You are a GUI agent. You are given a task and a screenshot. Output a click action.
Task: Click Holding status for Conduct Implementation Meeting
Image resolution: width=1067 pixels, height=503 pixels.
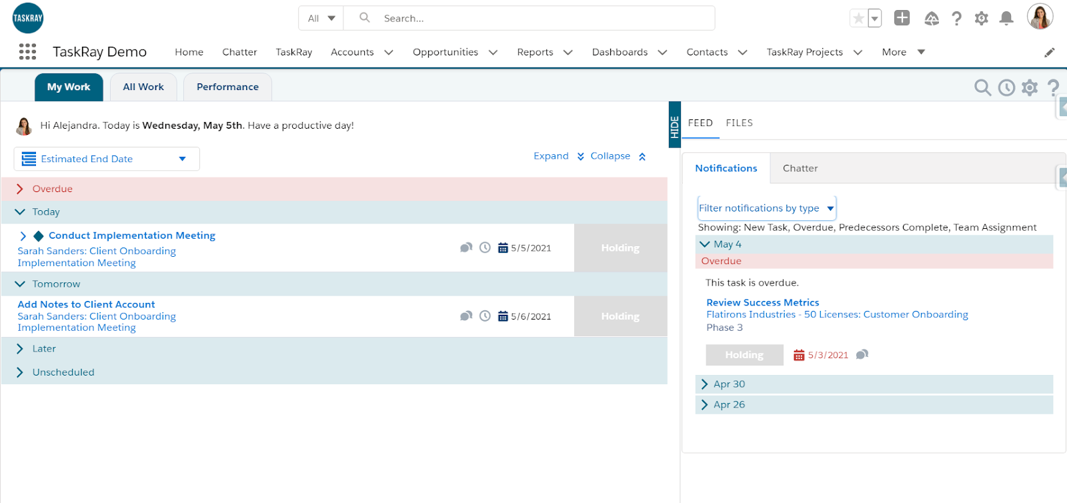click(x=620, y=247)
